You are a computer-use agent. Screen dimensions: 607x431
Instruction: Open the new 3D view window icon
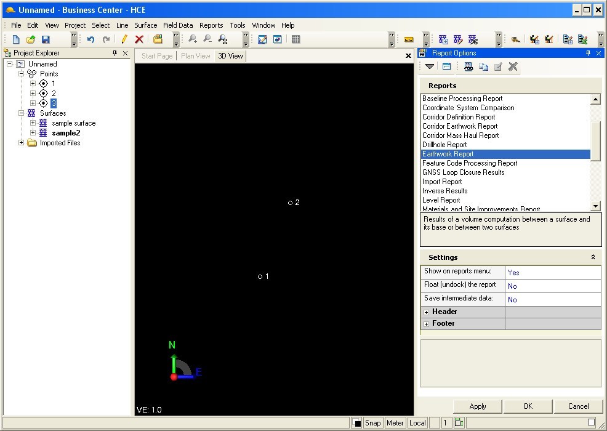[278, 39]
